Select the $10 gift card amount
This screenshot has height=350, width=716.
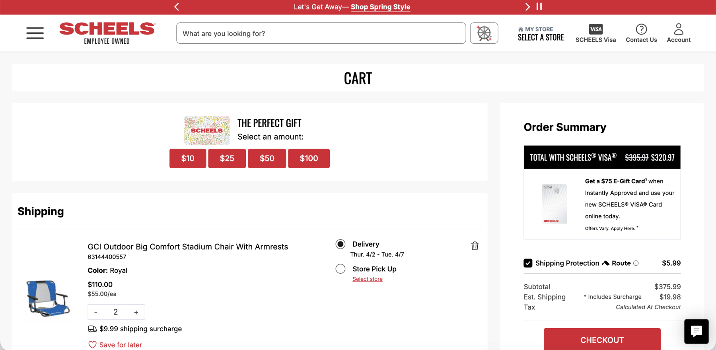coord(188,158)
